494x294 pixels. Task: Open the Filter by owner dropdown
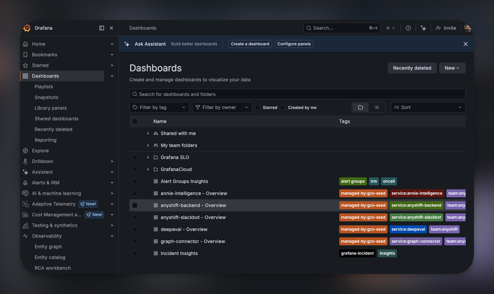point(222,107)
